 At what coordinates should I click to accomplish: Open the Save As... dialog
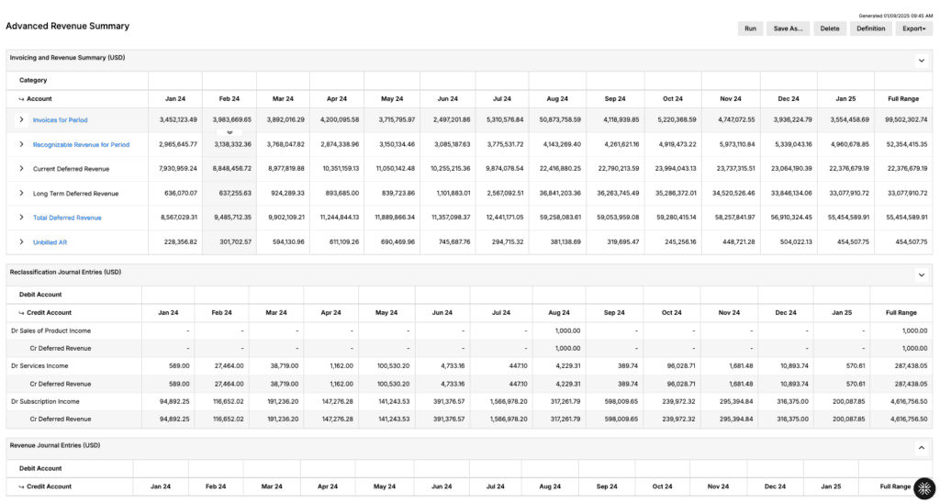tap(788, 28)
